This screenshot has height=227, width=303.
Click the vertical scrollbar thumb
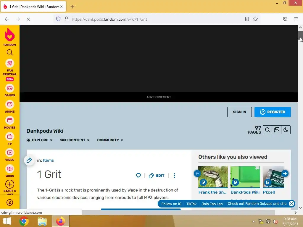[x=300, y=36]
